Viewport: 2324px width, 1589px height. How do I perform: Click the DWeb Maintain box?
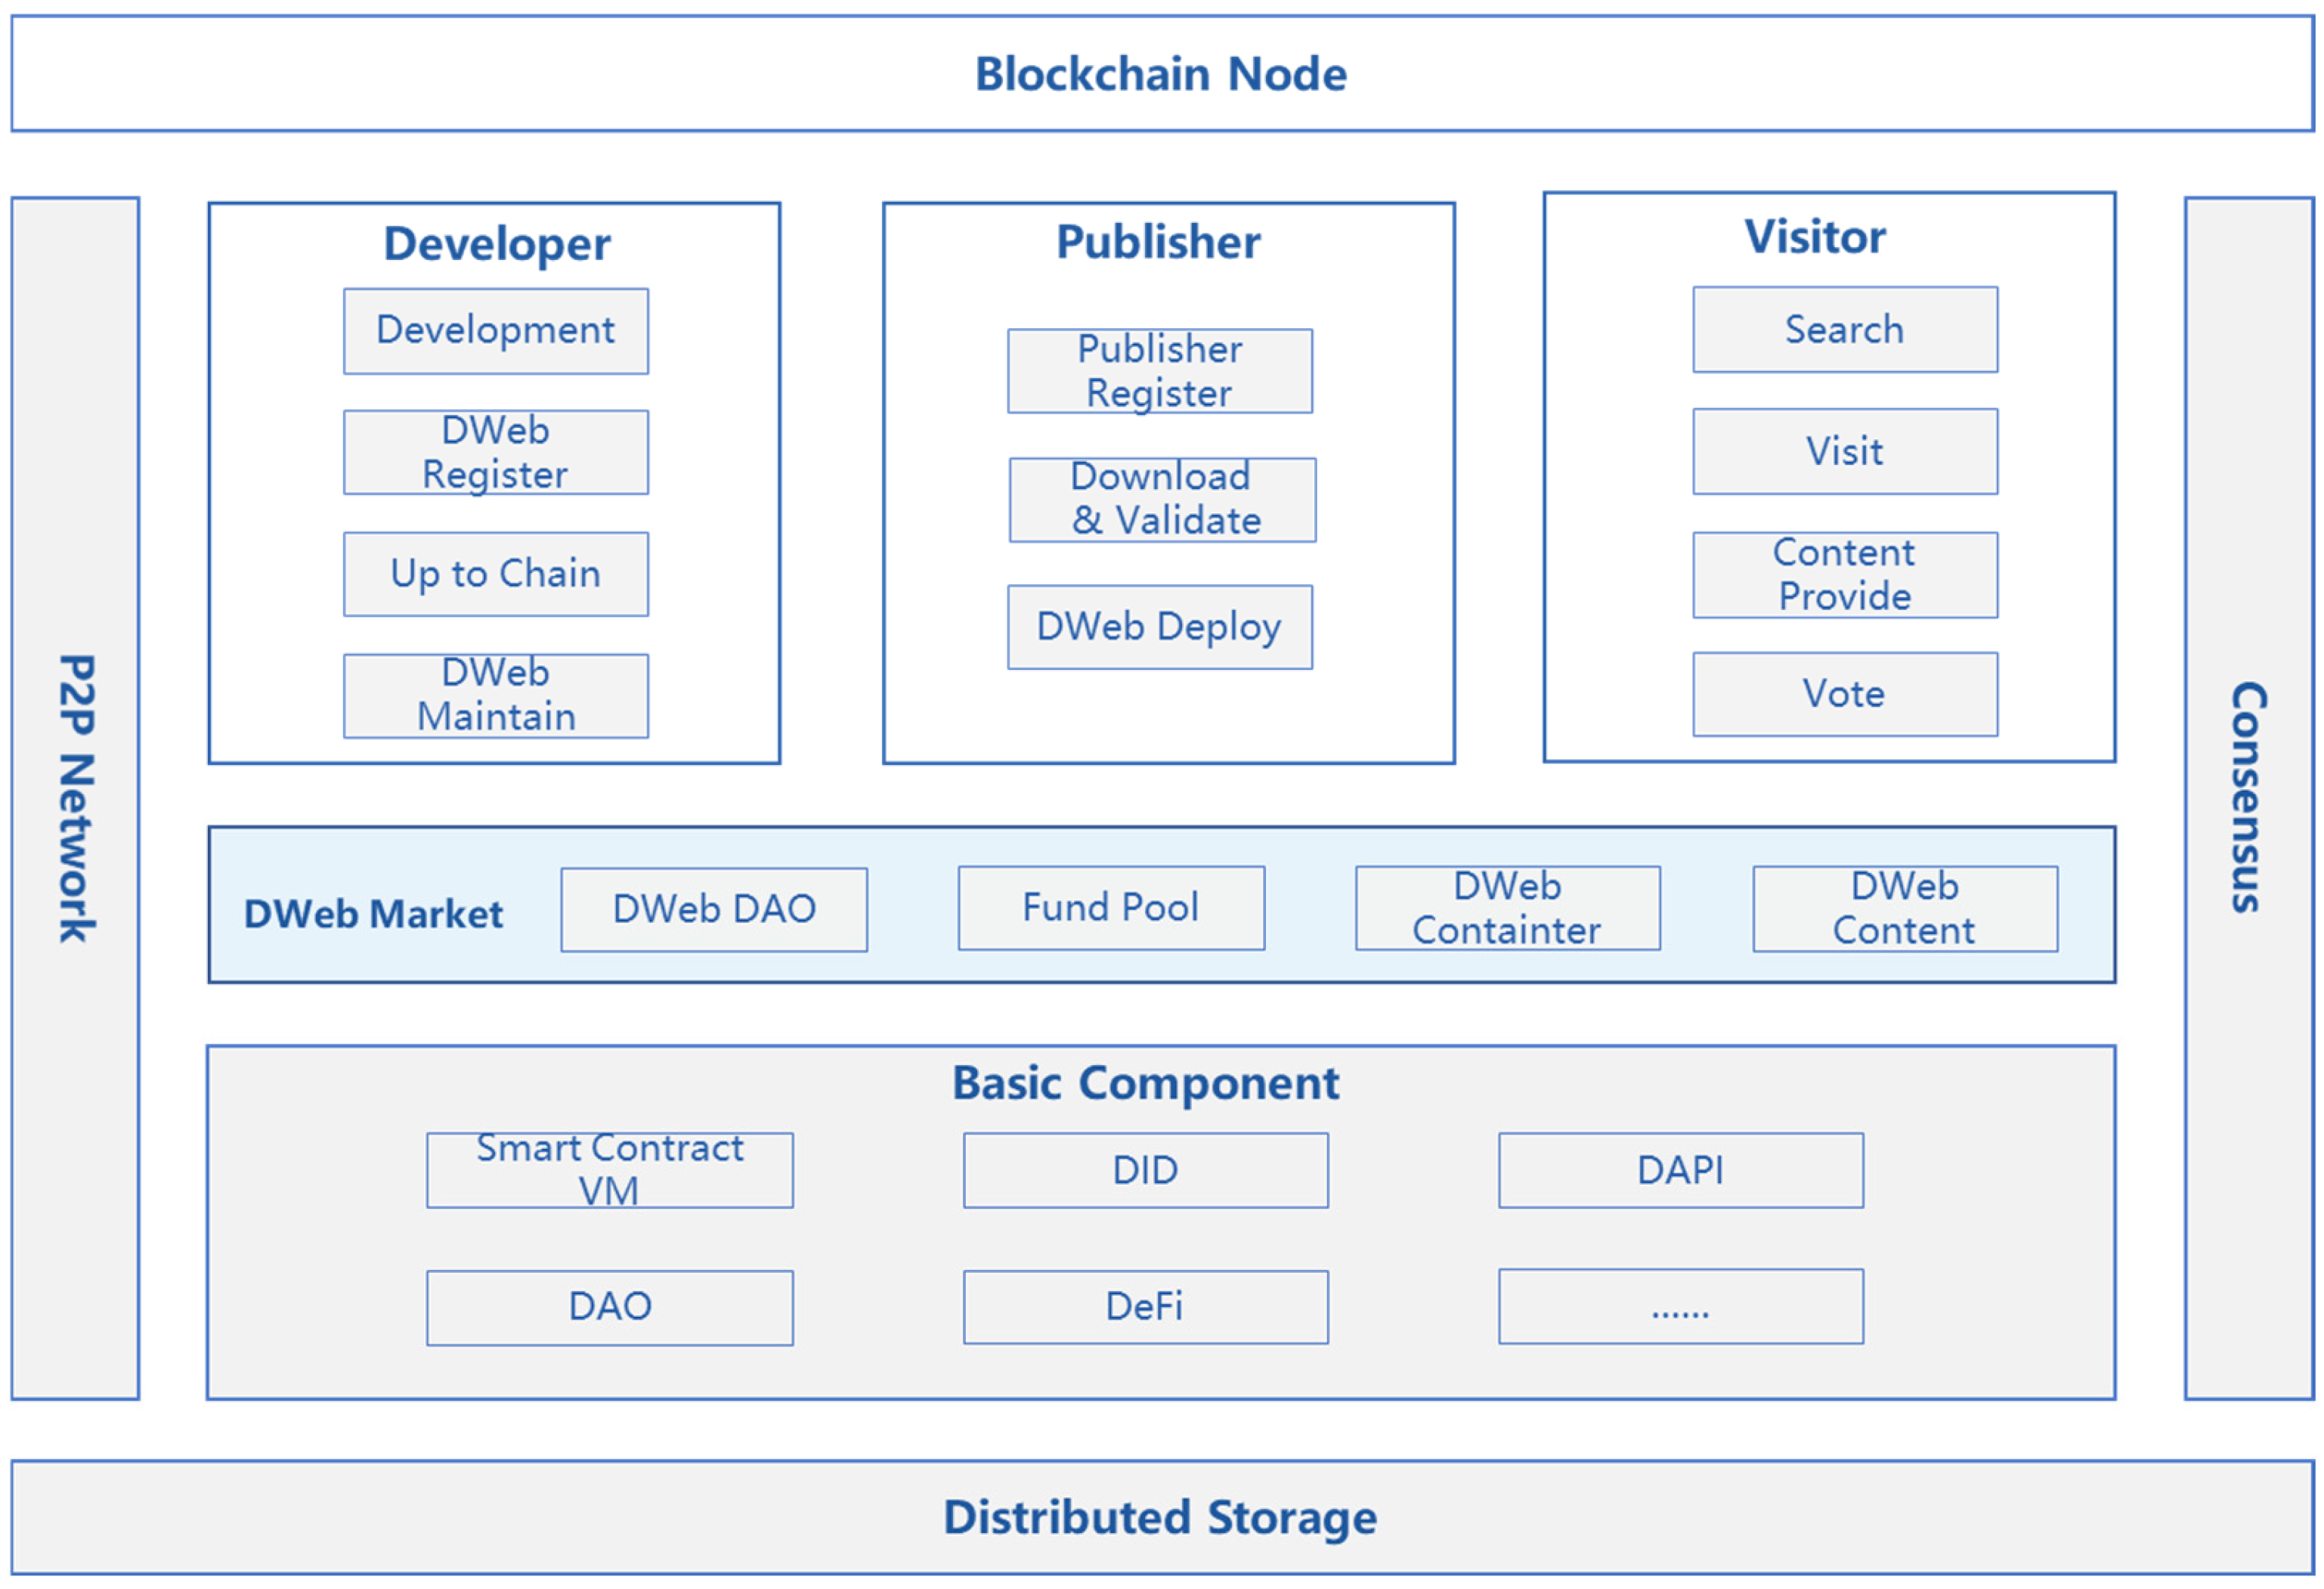[496, 696]
